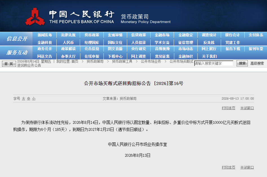This screenshot has height=177, width=267.
Task: Go to the 办事大厅 section
Action: point(68,56)
